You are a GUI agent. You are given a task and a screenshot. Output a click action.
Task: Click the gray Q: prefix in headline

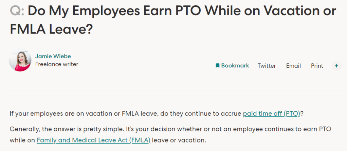(x=17, y=12)
